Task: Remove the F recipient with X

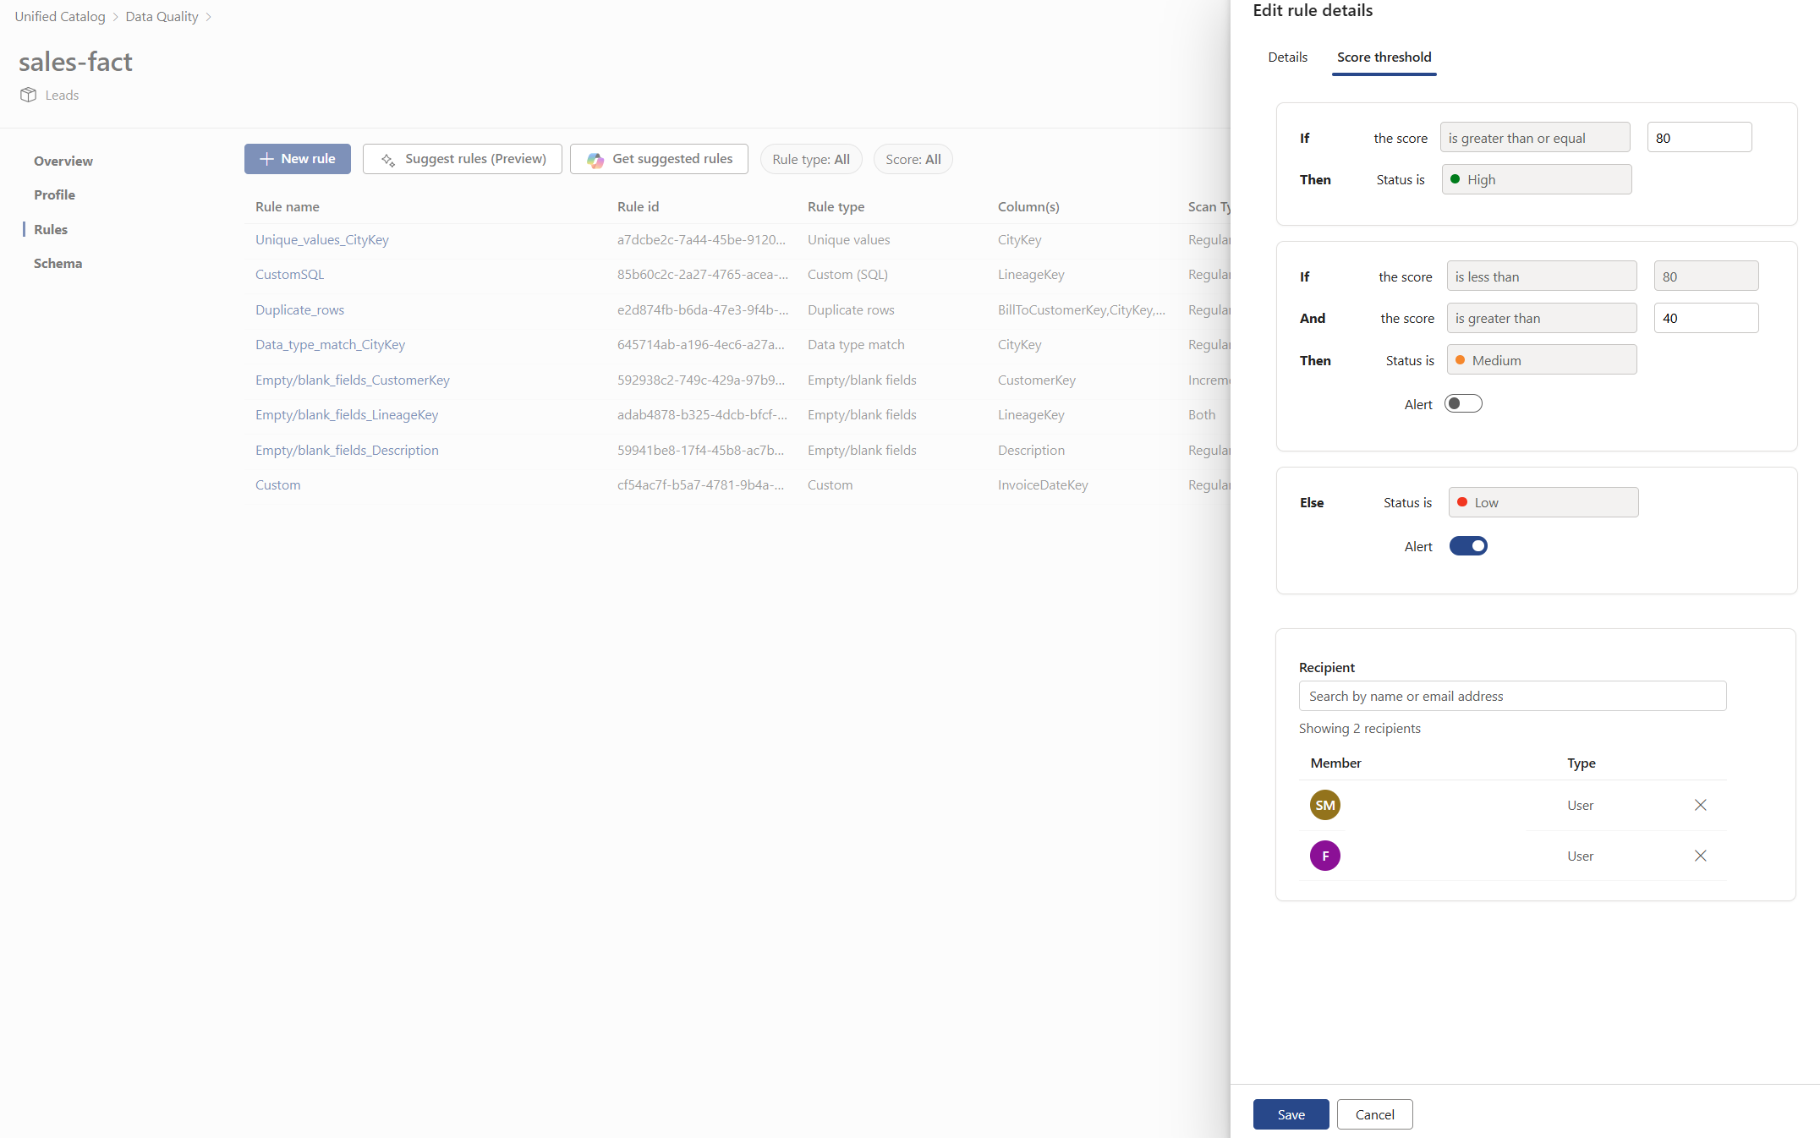Action: [1700, 856]
